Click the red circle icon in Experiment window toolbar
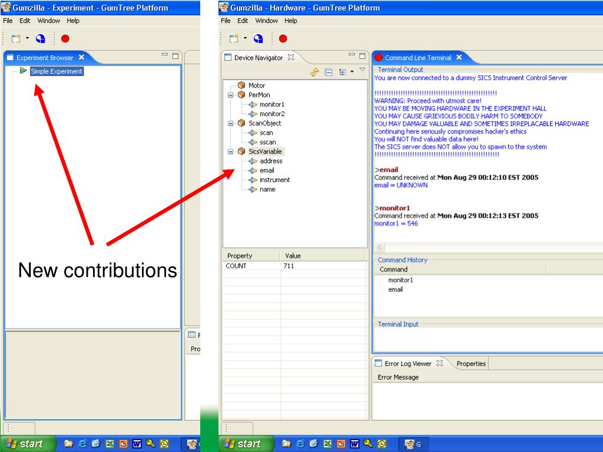 point(65,38)
